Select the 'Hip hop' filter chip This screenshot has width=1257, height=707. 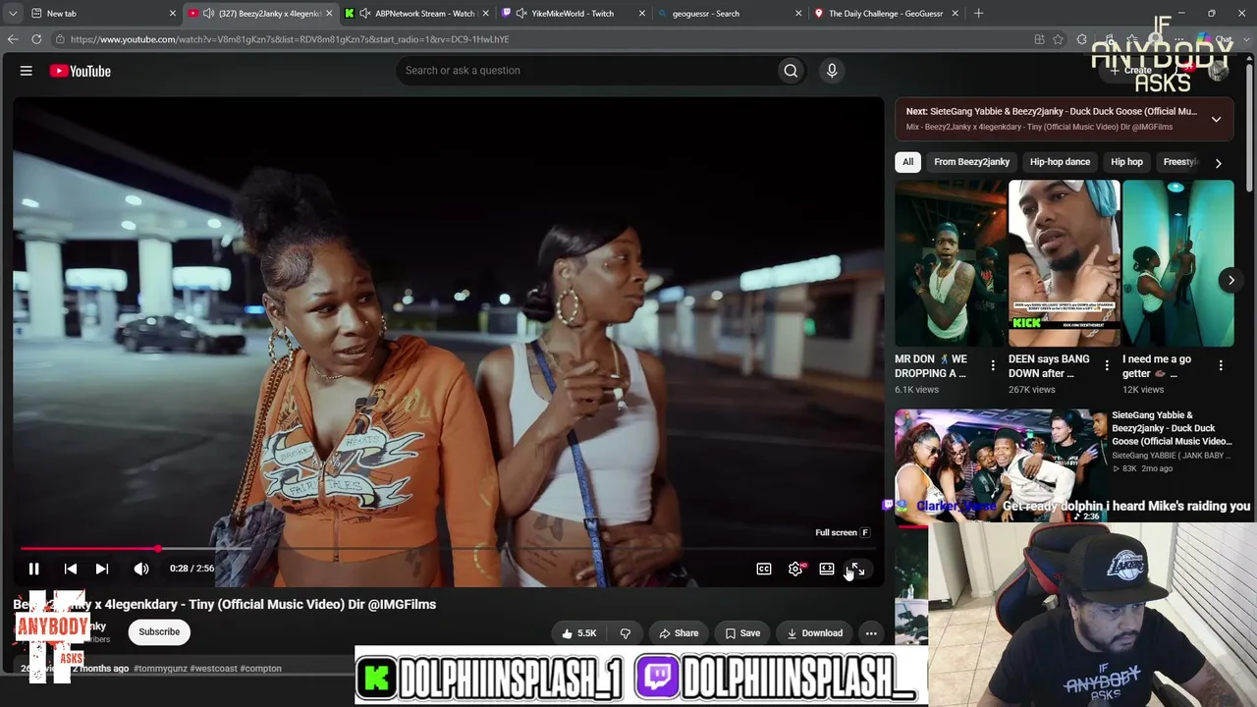1127,162
